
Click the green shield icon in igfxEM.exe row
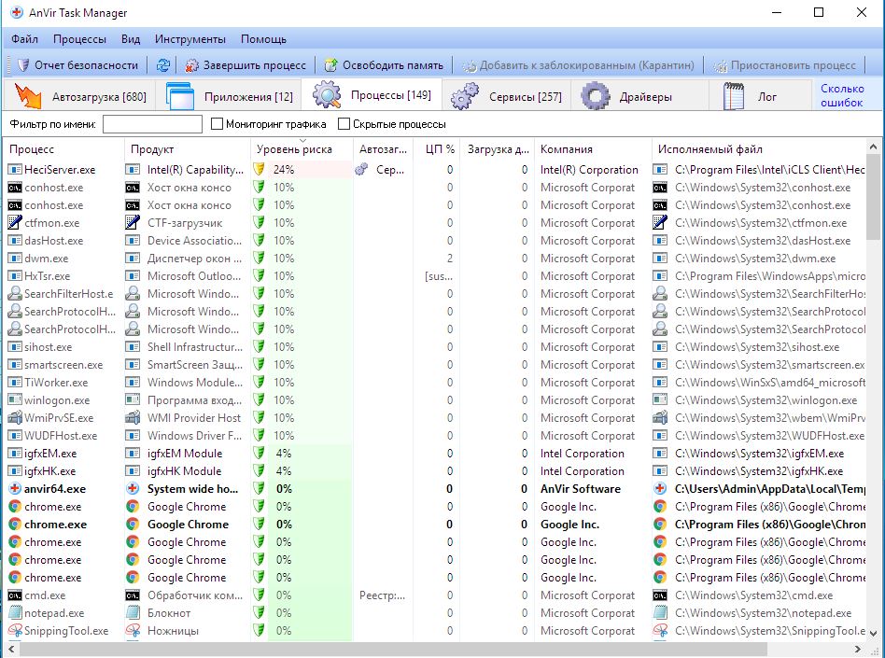[260, 454]
